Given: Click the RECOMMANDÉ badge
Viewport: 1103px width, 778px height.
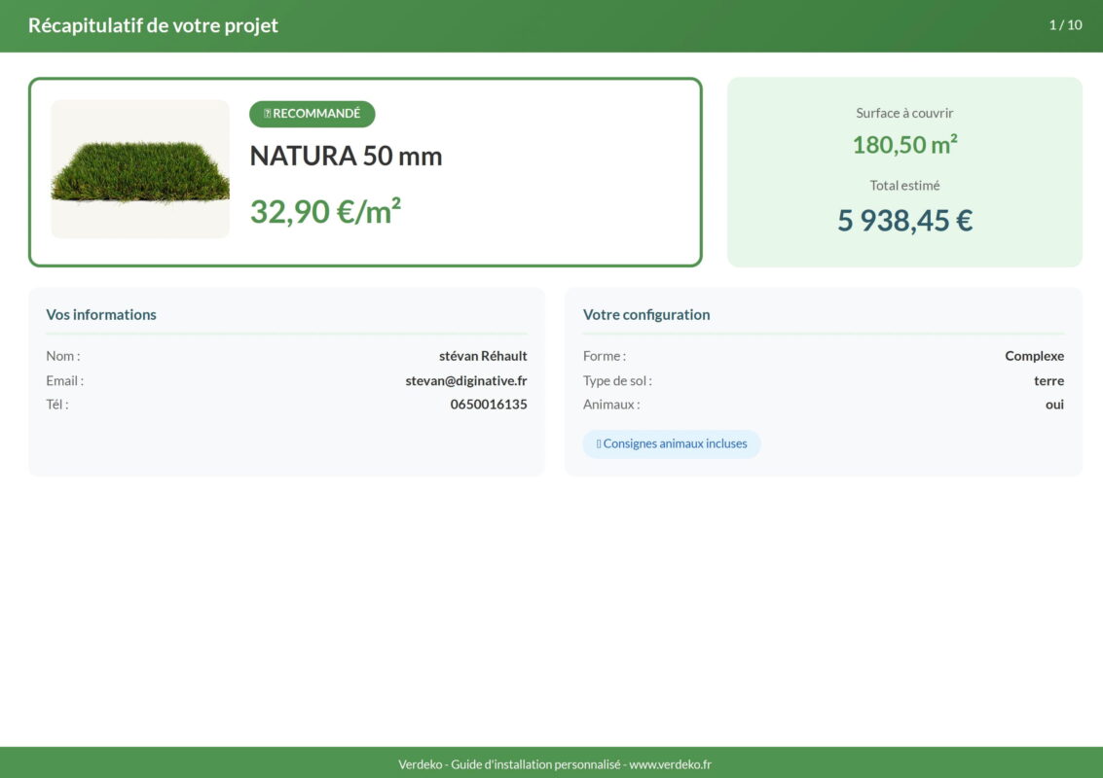Looking at the screenshot, I should 312,114.
